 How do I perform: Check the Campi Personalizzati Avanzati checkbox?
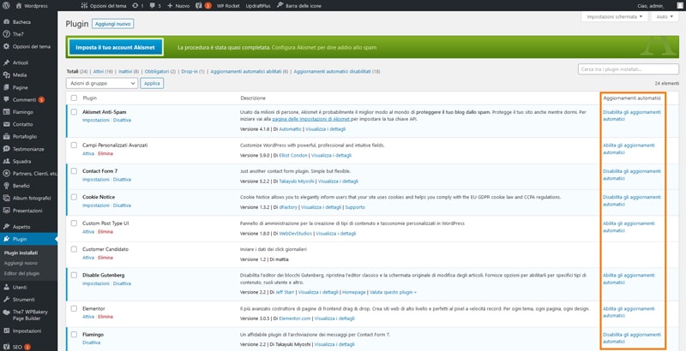[x=74, y=145]
